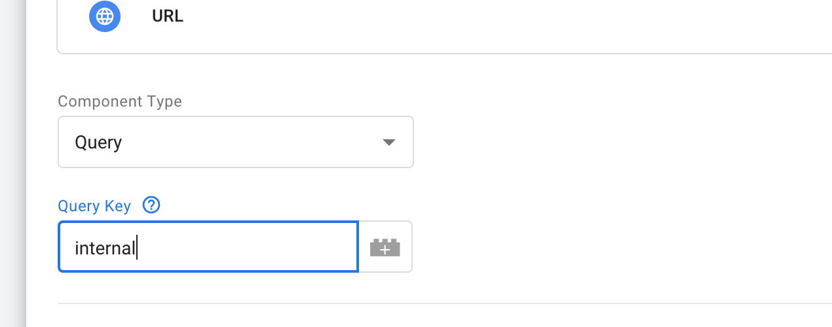Click the Component Type label
832x327 pixels.
(120, 101)
